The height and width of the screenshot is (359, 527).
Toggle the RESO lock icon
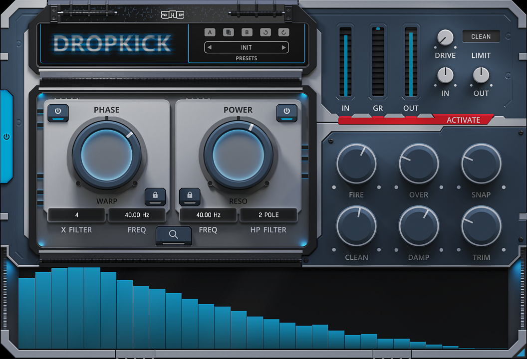190,195
